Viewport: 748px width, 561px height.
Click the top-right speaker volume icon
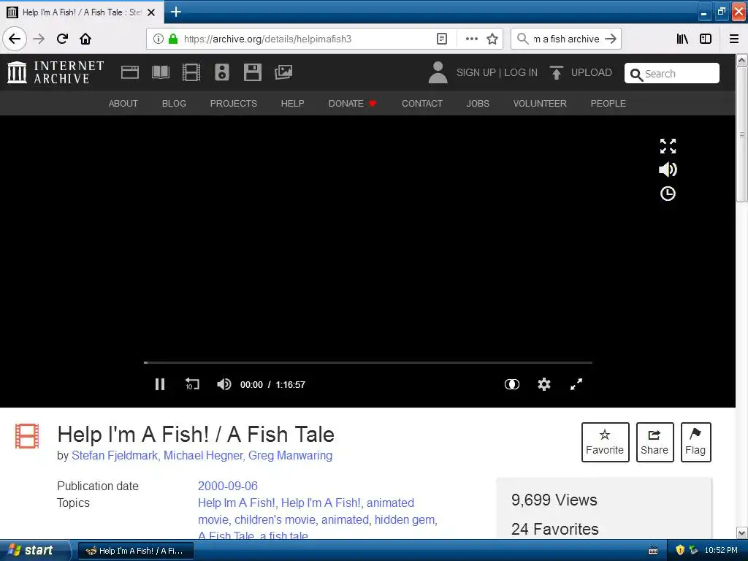pyautogui.click(x=668, y=169)
